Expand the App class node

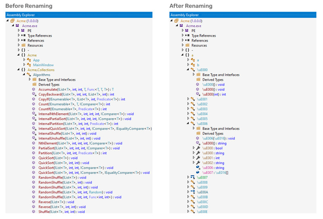pyautogui.click(x=24, y=60)
